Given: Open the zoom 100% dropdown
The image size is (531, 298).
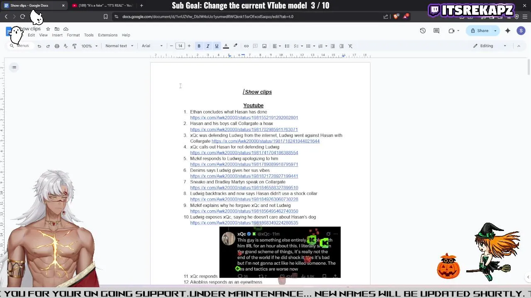Looking at the screenshot, I should pos(90,46).
